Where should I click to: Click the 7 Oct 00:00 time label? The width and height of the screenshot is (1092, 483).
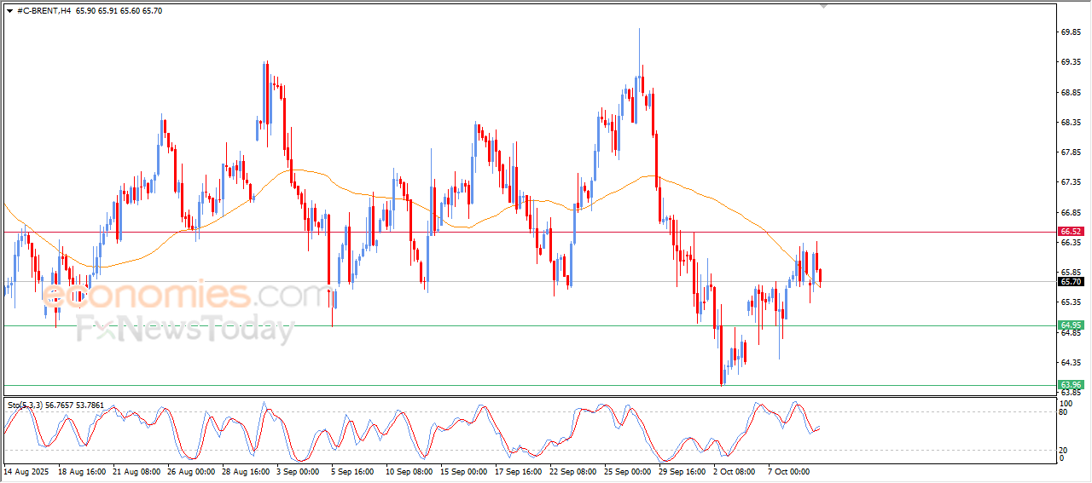pyautogui.click(x=787, y=470)
